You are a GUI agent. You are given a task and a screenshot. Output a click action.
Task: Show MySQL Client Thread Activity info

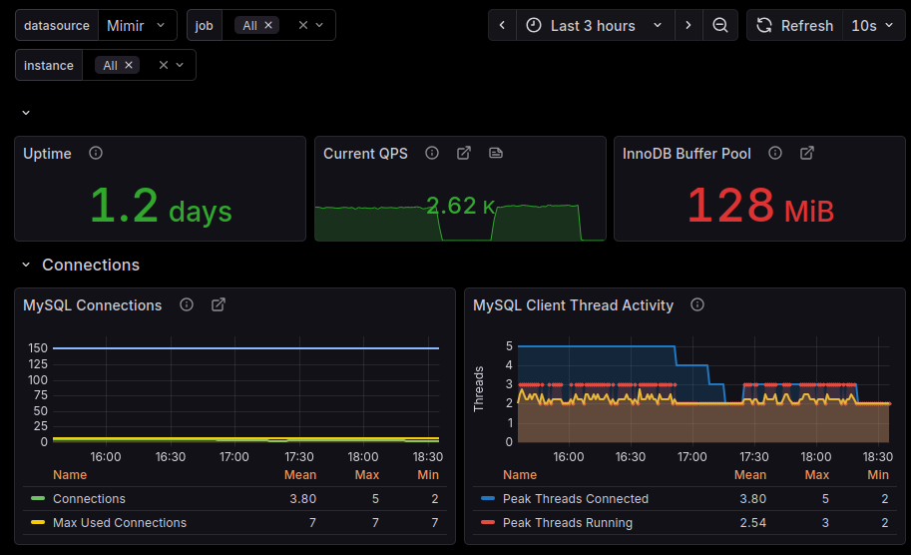pyautogui.click(x=697, y=304)
